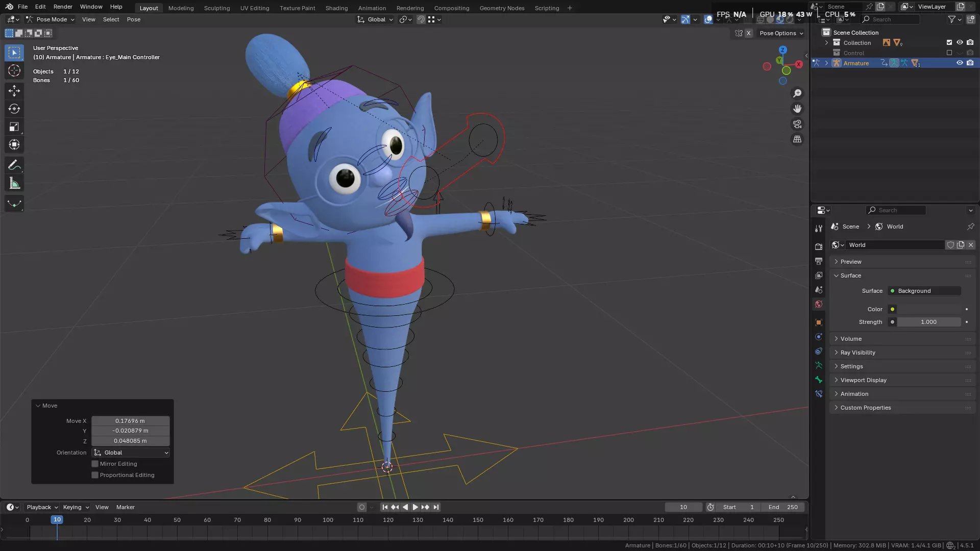Switch to the Shading workspace tab
Viewport: 980px width, 551px height.
point(336,8)
